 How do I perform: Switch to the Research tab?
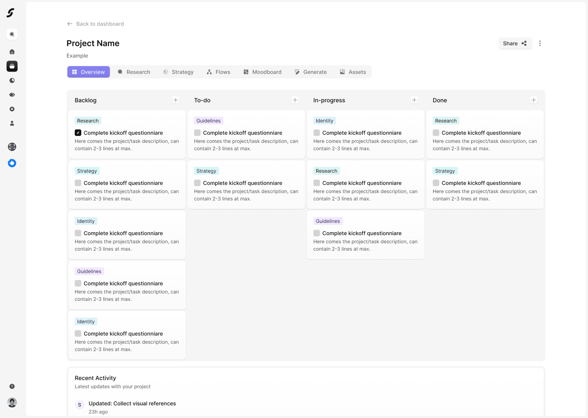[x=134, y=72]
